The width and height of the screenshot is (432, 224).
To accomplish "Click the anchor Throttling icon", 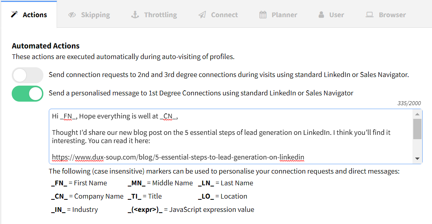I will click(135, 14).
